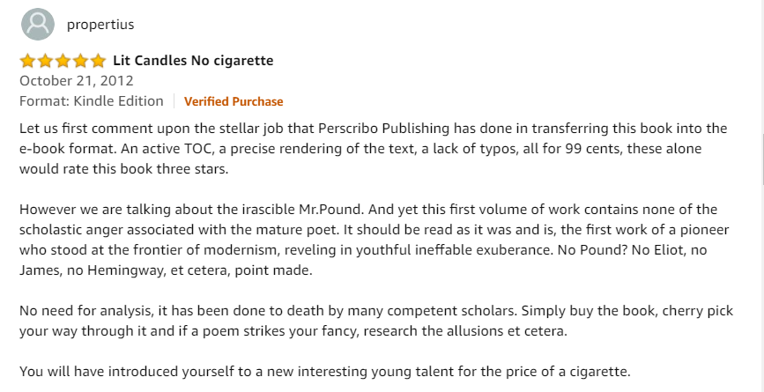Click the third gold rating star
Viewport: 764px width, 392px height.
coord(63,61)
